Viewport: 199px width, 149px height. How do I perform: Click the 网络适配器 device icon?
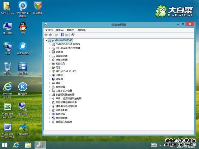pyautogui.click(x=53, y=110)
